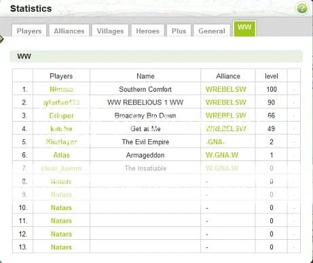Open player Atlas profile link
Viewport: 313px width, 263px height.
pyautogui.click(x=61, y=155)
